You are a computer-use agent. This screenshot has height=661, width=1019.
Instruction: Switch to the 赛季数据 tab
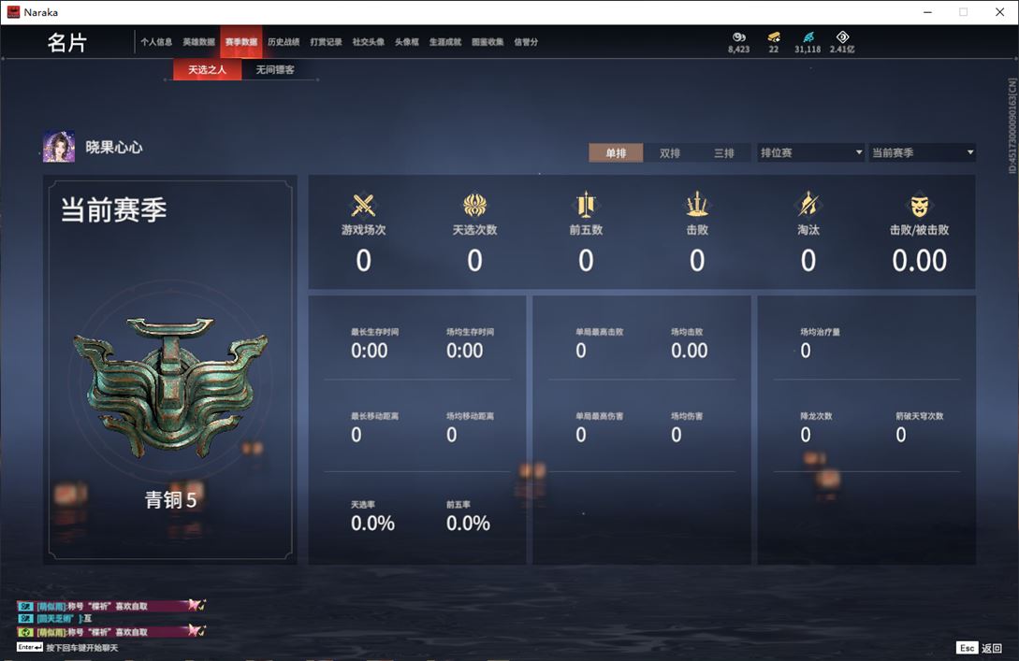[241, 42]
